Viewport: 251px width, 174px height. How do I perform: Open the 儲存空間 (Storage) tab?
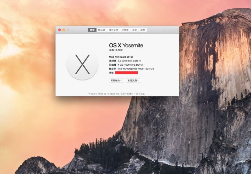tap(113, 30)
